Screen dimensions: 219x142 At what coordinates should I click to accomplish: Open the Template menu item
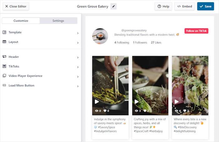(x=40, y=32)
